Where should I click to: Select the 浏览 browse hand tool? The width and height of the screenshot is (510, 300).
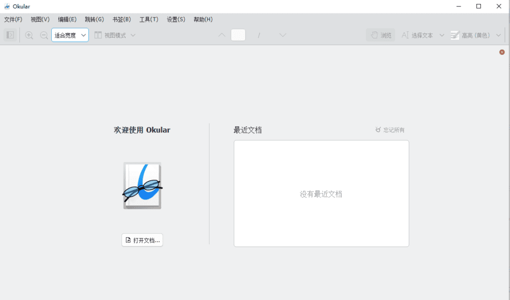point(381,35)
